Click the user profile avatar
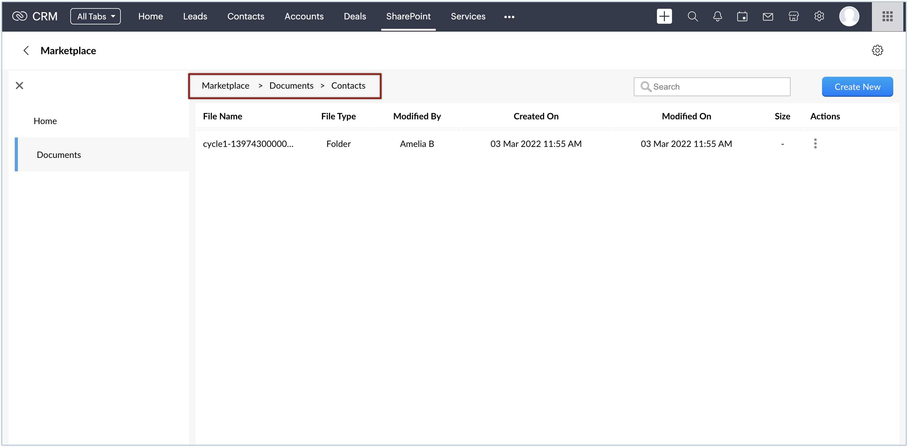 [849, 16]
